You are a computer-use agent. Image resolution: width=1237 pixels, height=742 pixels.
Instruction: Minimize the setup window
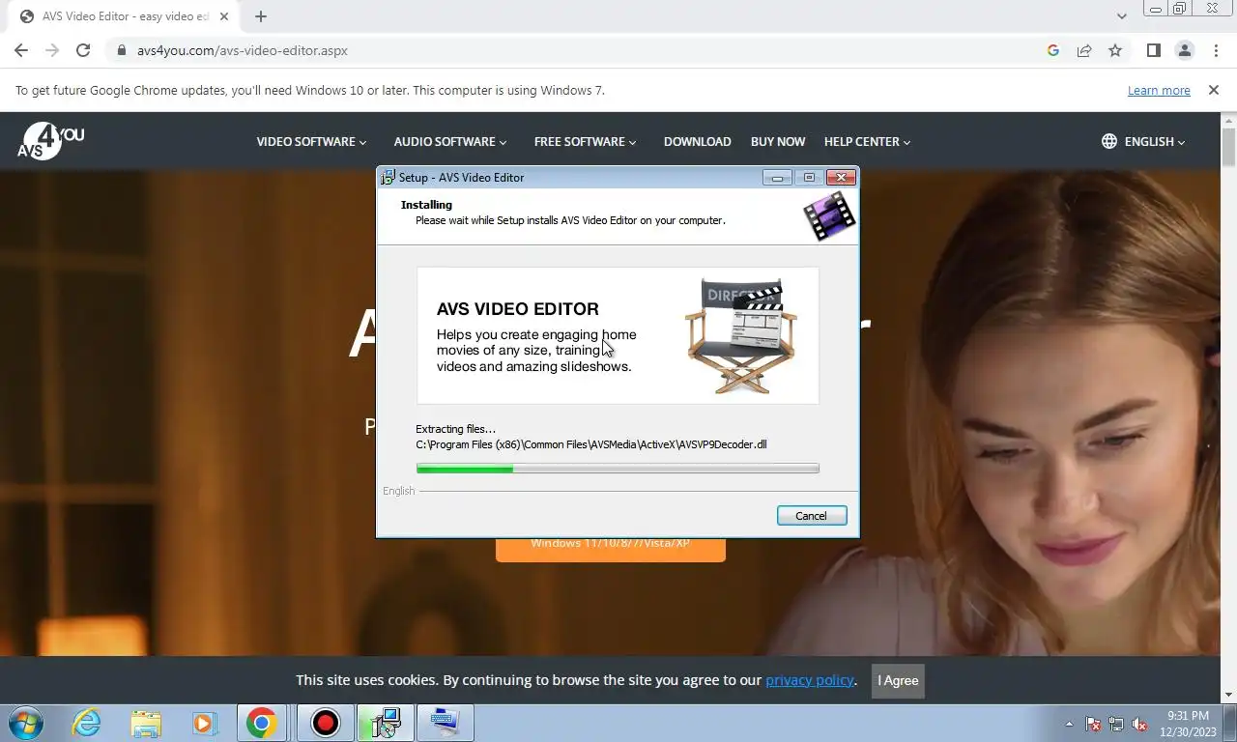pos(777,178)
